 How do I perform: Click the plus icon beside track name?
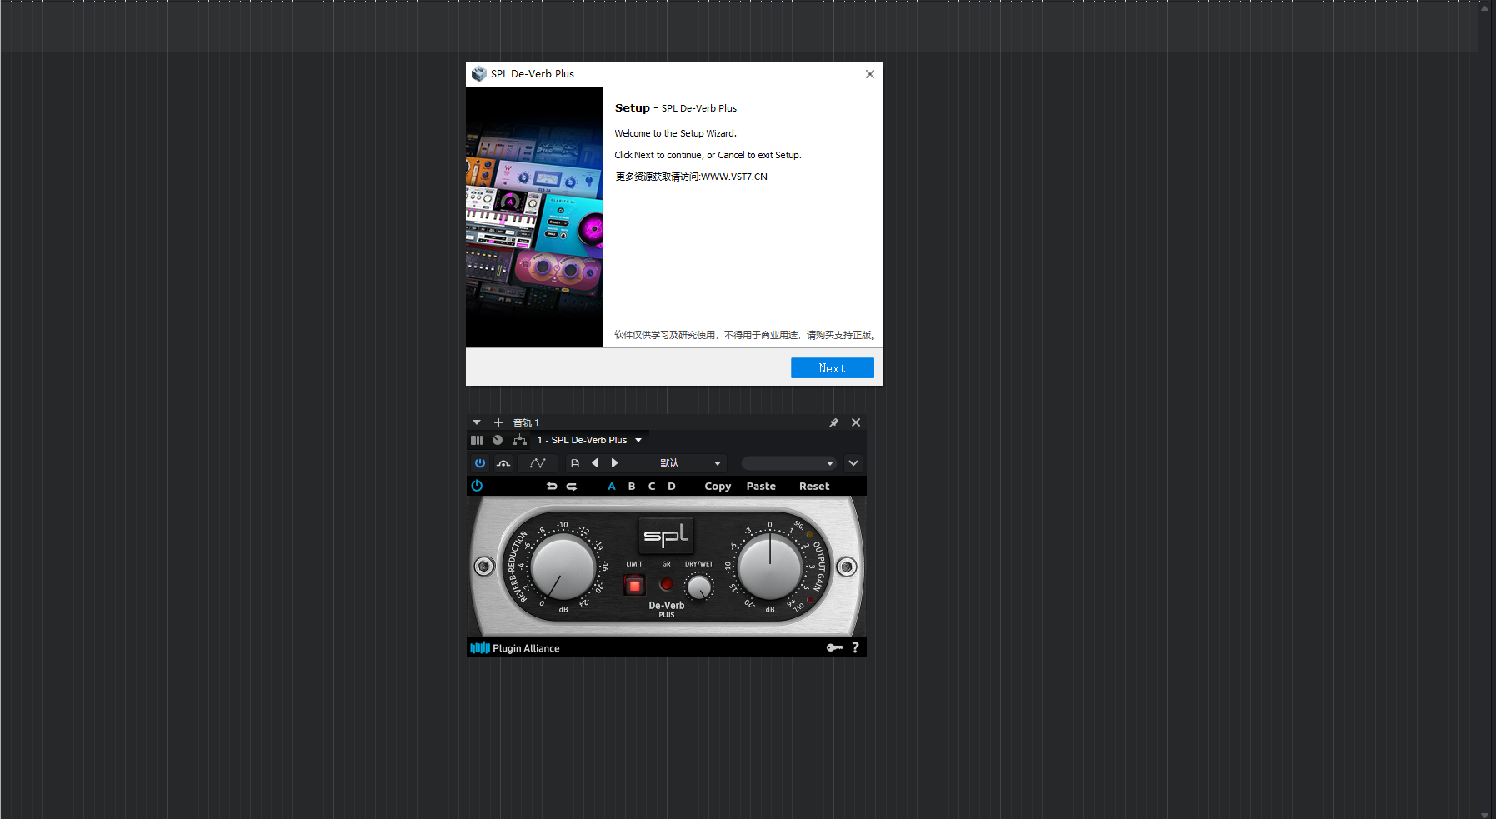pos(498,422)
